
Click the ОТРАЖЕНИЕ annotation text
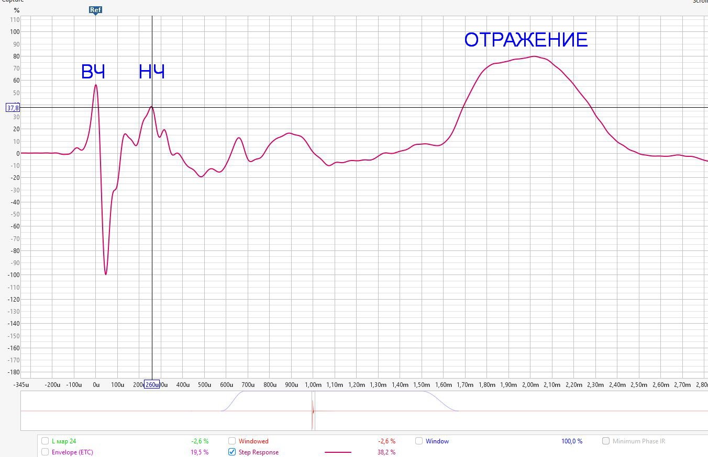(x=526, y=40)
